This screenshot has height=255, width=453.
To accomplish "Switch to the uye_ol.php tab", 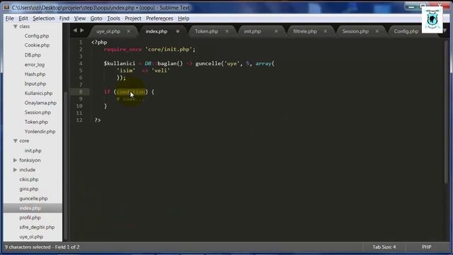I will pos(108,31).
